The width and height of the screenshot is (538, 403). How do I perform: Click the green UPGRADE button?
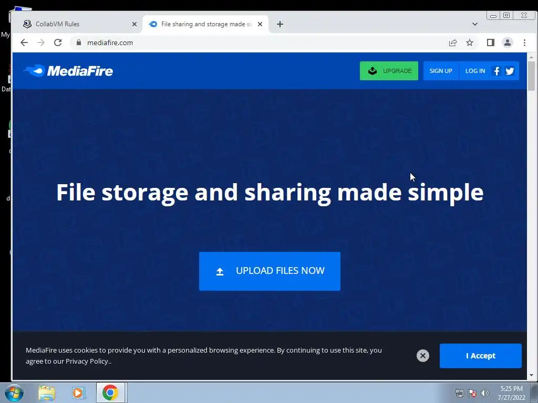(389, 71)
